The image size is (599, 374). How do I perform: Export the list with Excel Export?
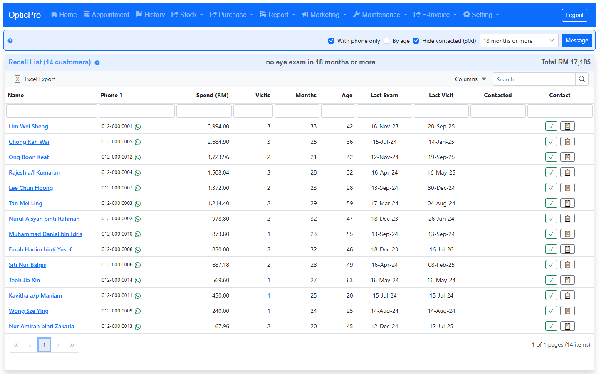click(x=35, y=79)
